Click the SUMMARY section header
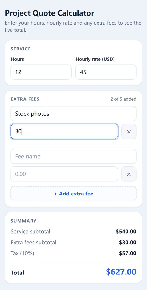Viewport: 147px width, 290px height. 23,221
